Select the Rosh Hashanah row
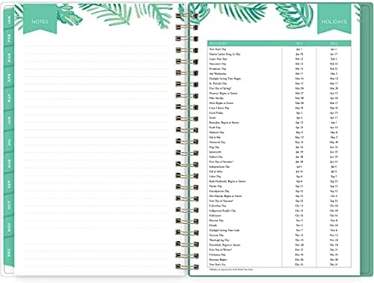The width and height of the screenshot is (374, 283). click(x=279, y=181)
